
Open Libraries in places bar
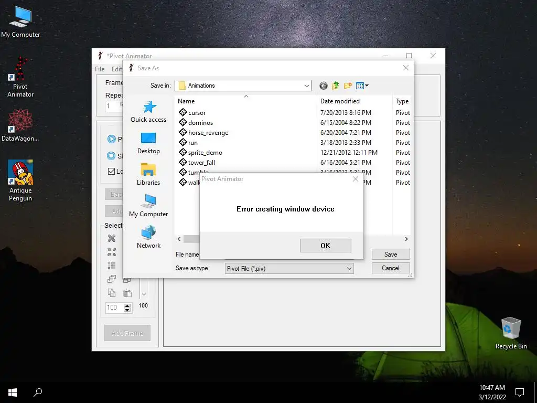[148, 175]
